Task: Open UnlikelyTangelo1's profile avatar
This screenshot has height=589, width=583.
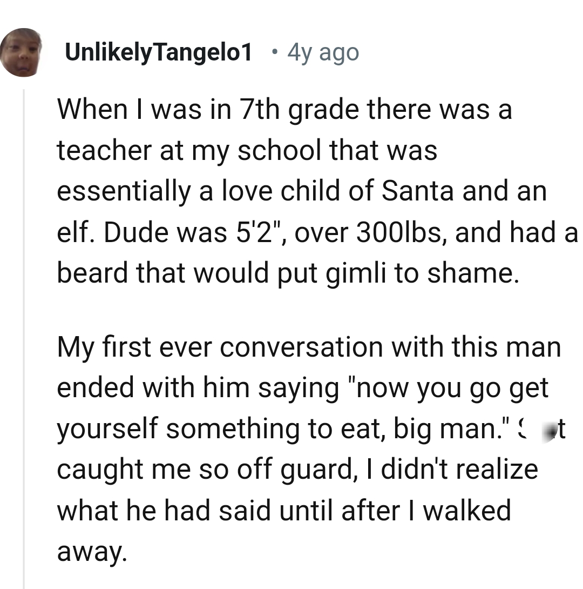Action: 22,52
